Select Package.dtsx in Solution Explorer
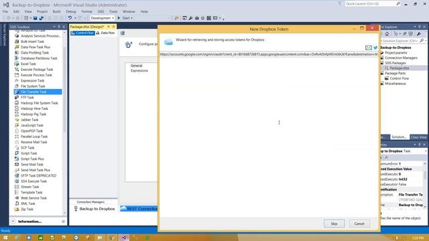This screenshot has width=429, height=241. [x=400, y=68]
